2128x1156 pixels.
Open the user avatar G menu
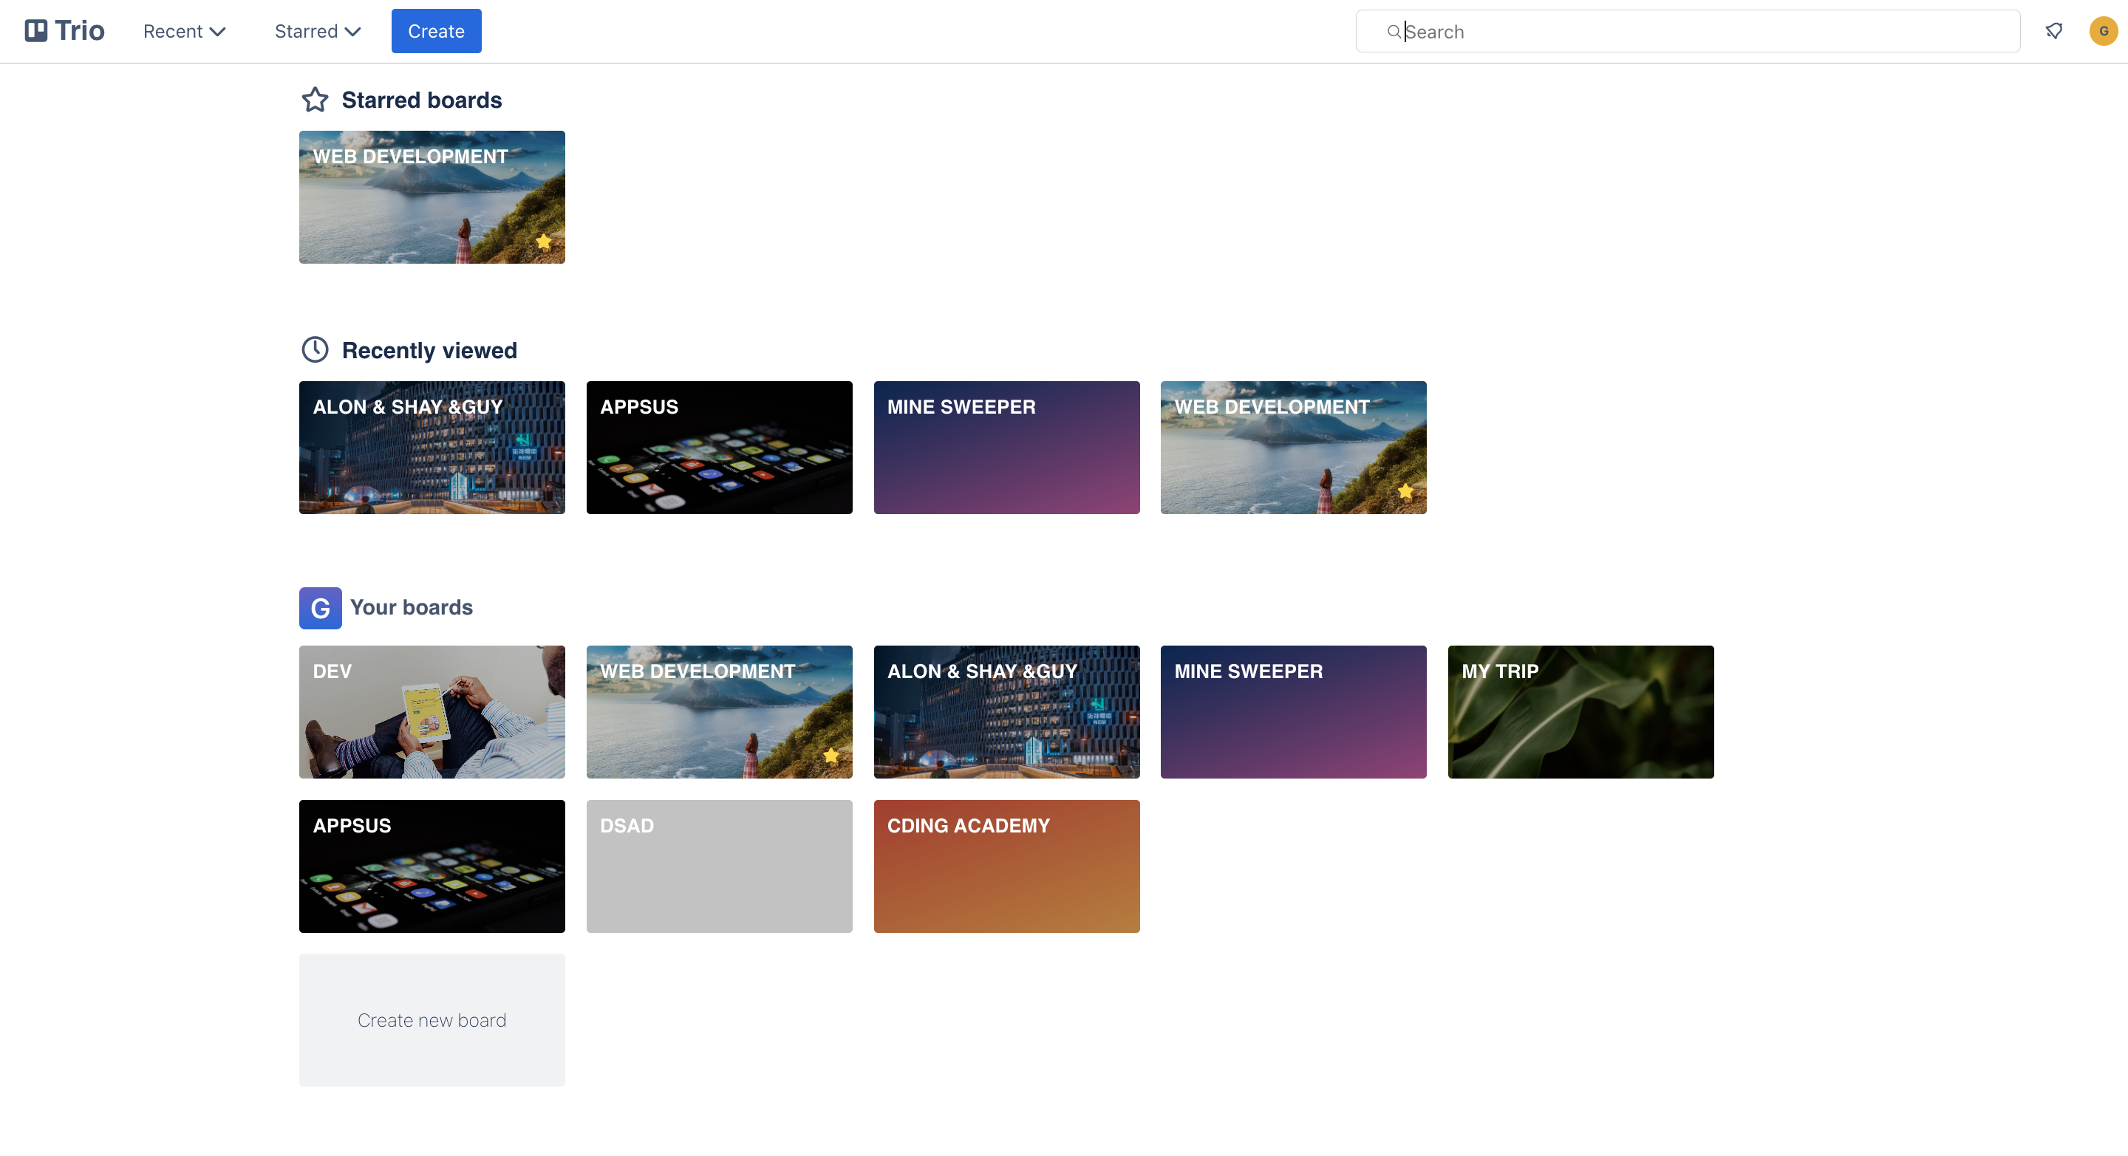[x=2103, y=31]
